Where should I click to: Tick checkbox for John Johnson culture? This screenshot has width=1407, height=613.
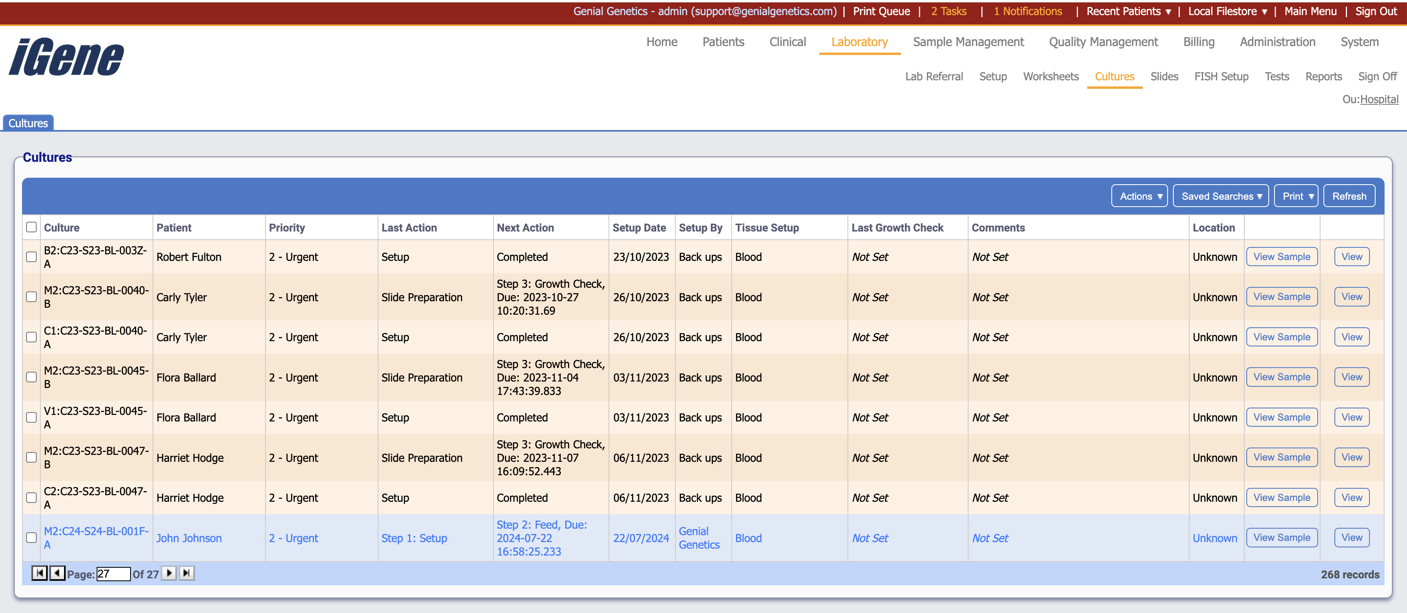(32, 538)
